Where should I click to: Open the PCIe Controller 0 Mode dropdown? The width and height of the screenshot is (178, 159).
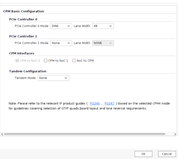(x=61, y=26)
